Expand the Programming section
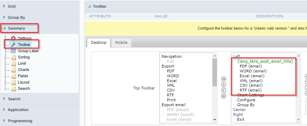The width and height of the screenshot is (307, 126). (x=4, y=120)
